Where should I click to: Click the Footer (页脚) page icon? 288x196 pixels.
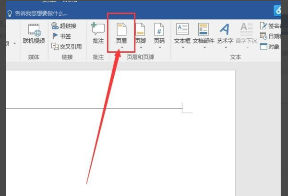(x=140, y=29)
